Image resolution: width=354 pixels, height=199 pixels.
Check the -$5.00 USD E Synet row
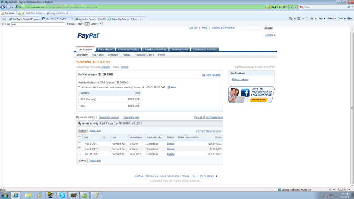coord(79,149)
